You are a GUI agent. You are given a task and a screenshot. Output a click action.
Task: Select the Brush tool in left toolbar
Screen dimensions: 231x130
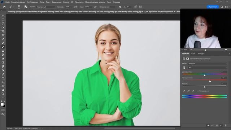pos(3,47)
